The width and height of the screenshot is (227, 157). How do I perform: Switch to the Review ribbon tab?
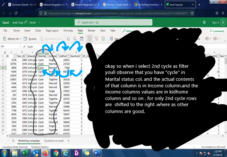pyautogui.click(x=92, y=30)
